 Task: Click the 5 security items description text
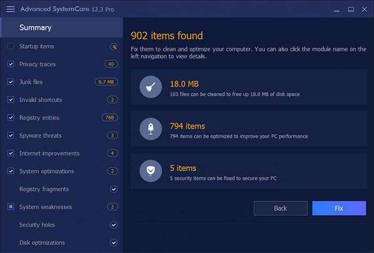click(223, 178)
